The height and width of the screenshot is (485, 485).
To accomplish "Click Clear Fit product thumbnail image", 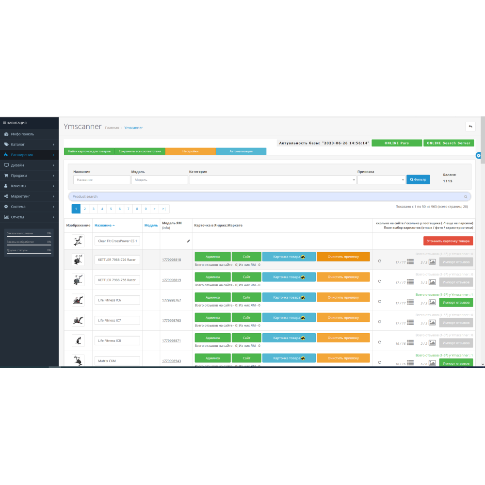I will pos(78,241).
